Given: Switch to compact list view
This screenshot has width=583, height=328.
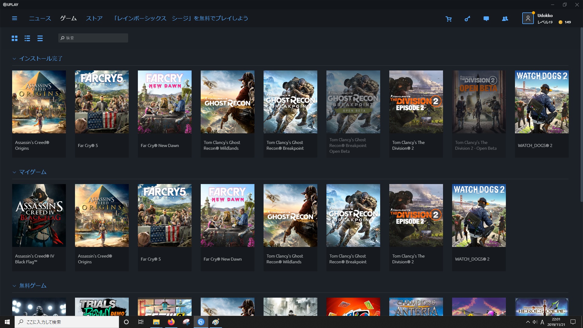Looking at the screenshot, I should [x=40, y=38].
